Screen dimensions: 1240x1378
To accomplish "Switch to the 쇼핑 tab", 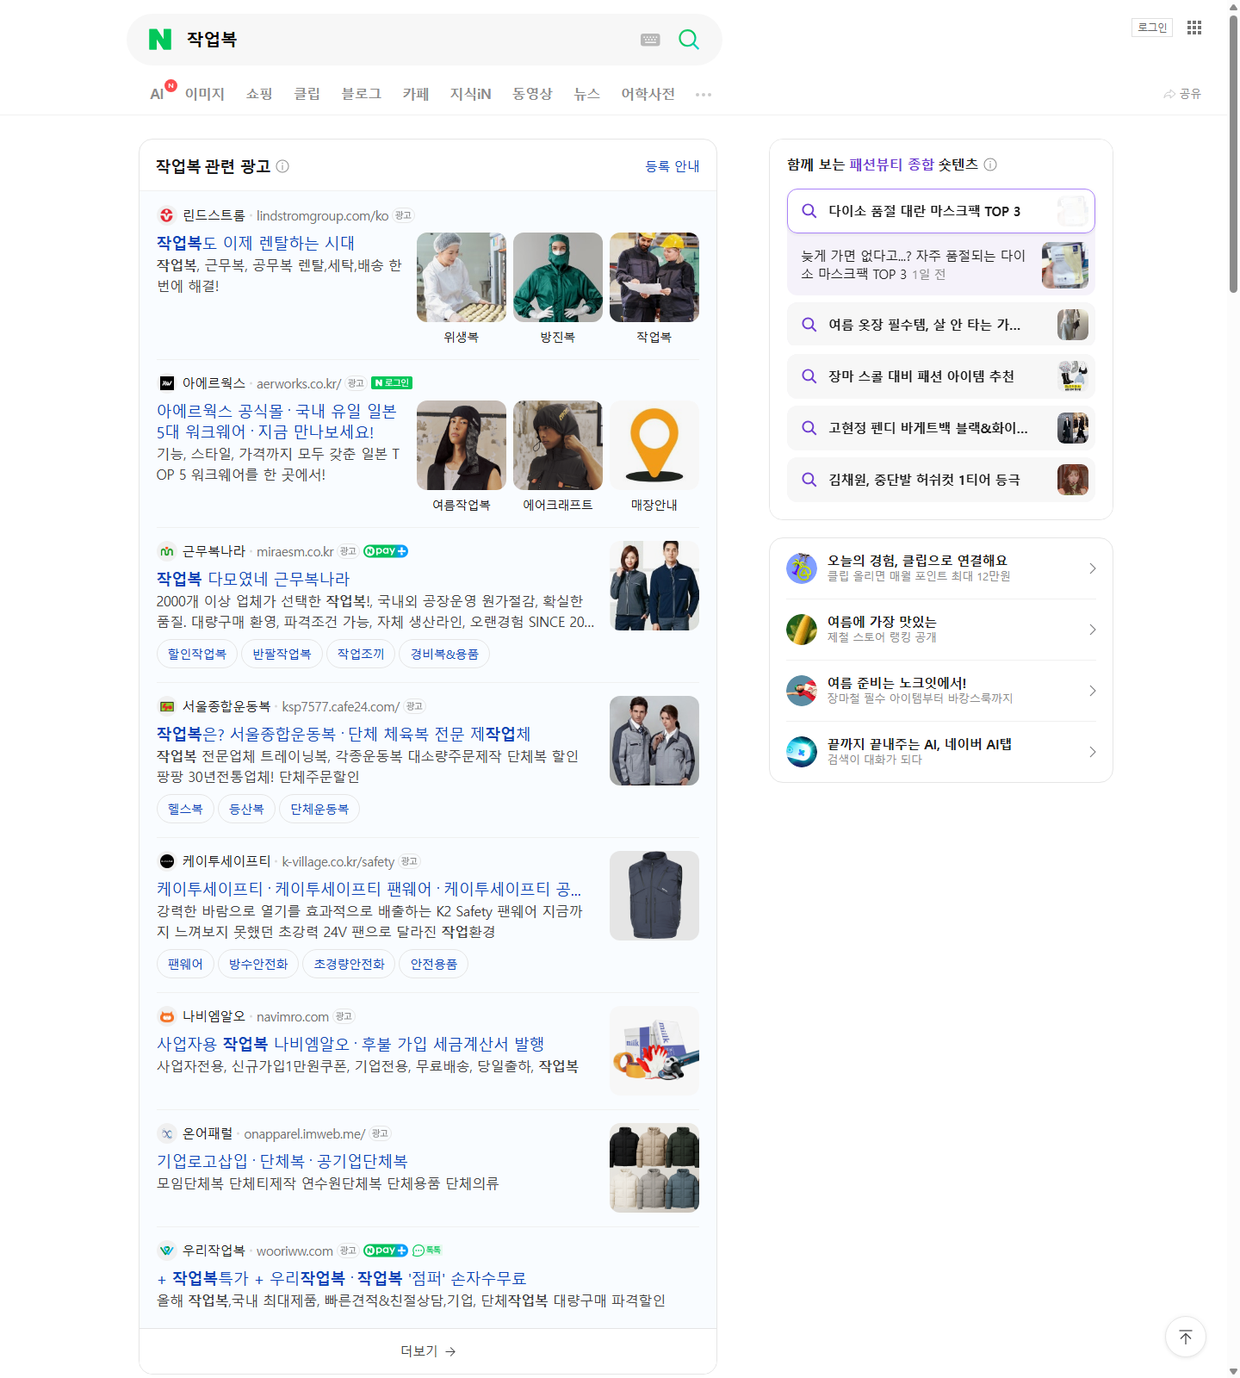I will [x=259, y=94].
